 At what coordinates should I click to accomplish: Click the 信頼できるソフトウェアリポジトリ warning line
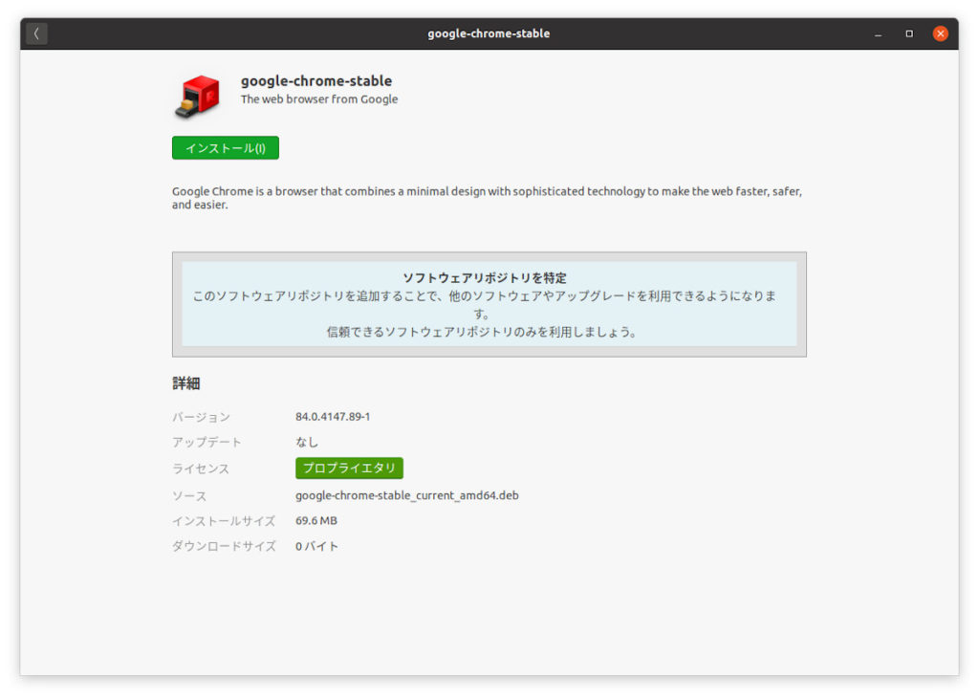(x=481, y=333)
